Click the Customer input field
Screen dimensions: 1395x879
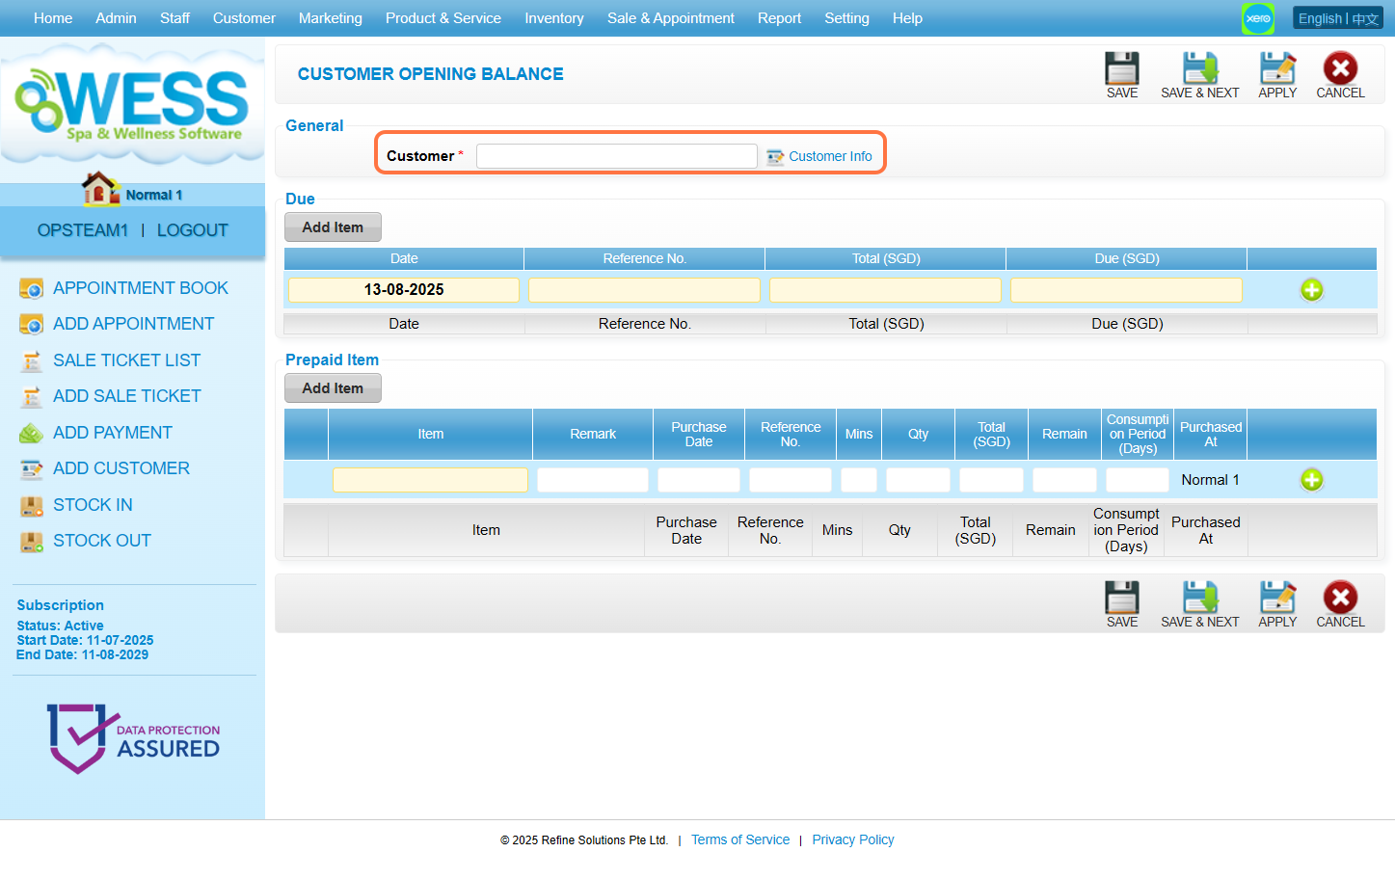(x=616, y=156)
